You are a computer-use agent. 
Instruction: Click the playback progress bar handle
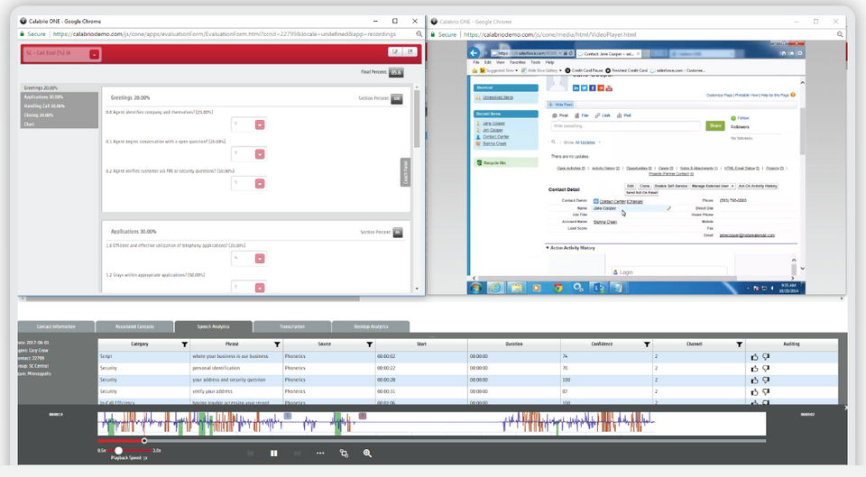pos(144,441)
